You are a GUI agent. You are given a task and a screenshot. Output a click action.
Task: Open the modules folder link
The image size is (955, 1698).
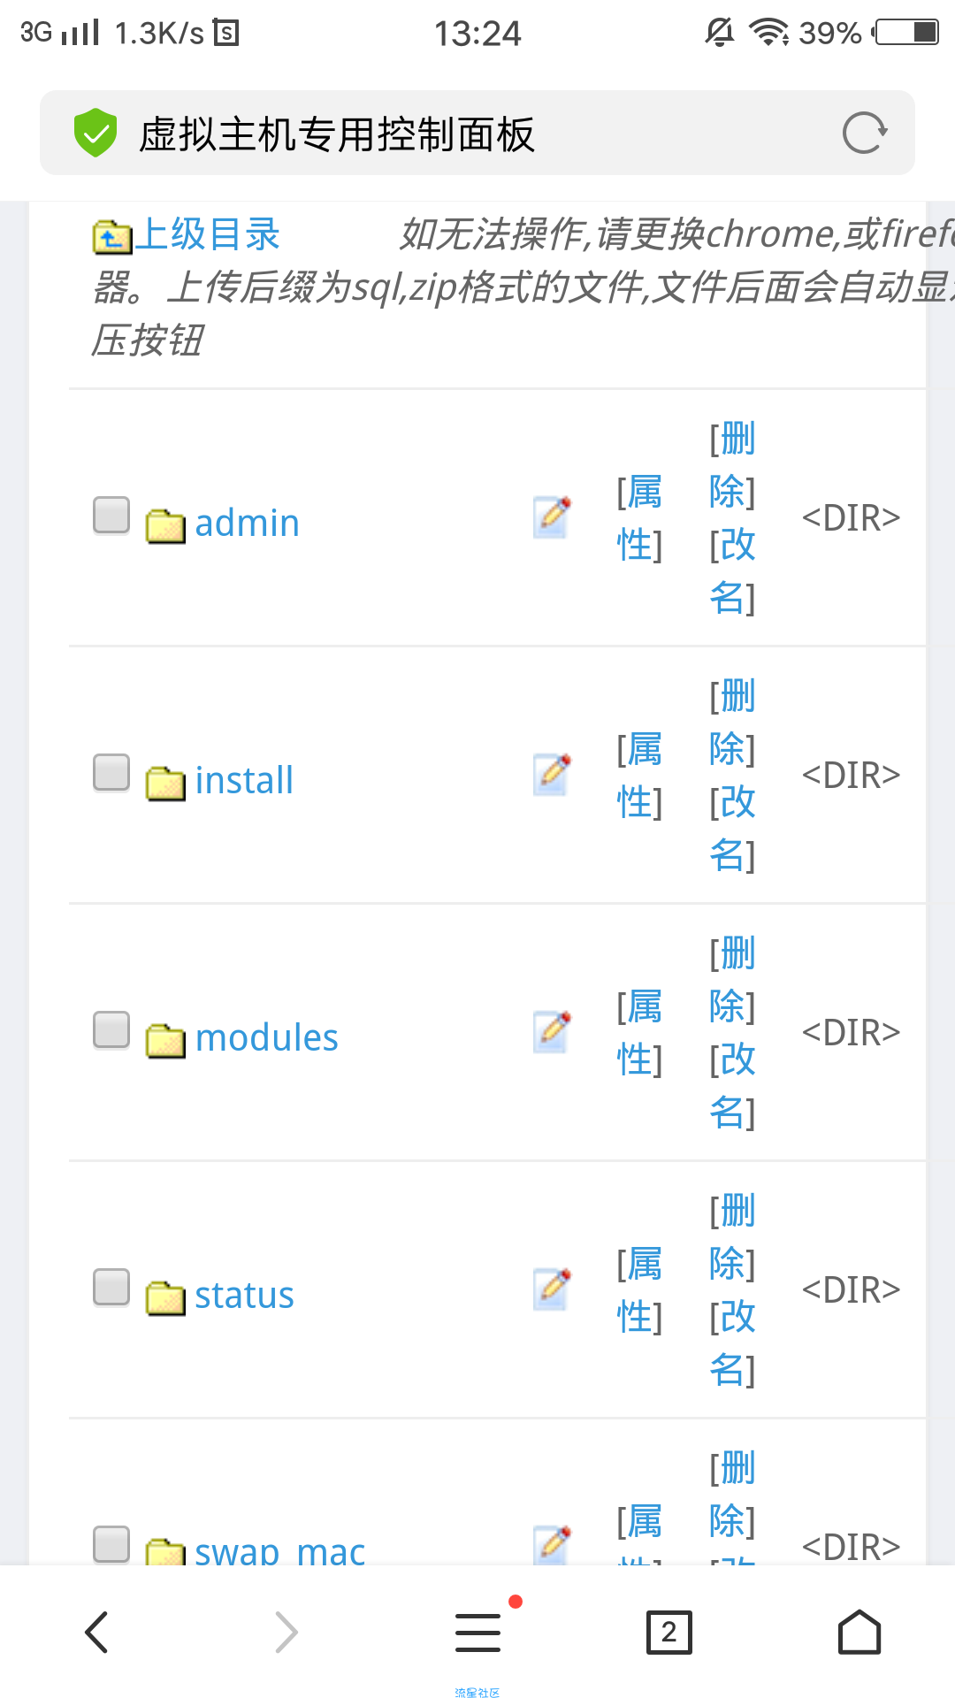pyautogui.click(x=266, y=1037)
